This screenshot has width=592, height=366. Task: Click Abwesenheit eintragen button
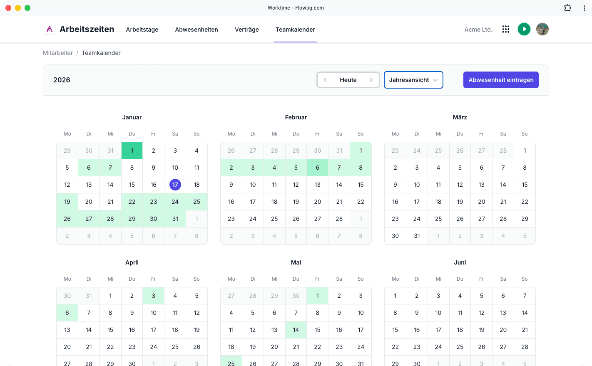(501, 80)
